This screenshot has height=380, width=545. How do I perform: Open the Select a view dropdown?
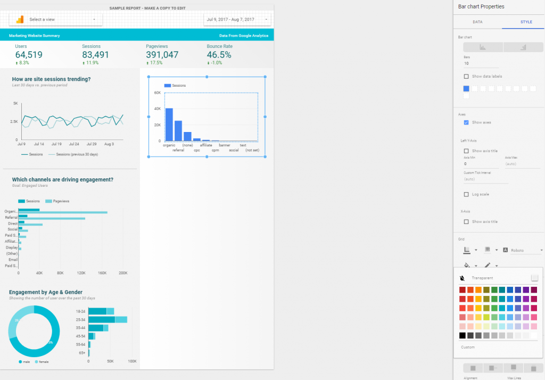click(x=63, y=20)
